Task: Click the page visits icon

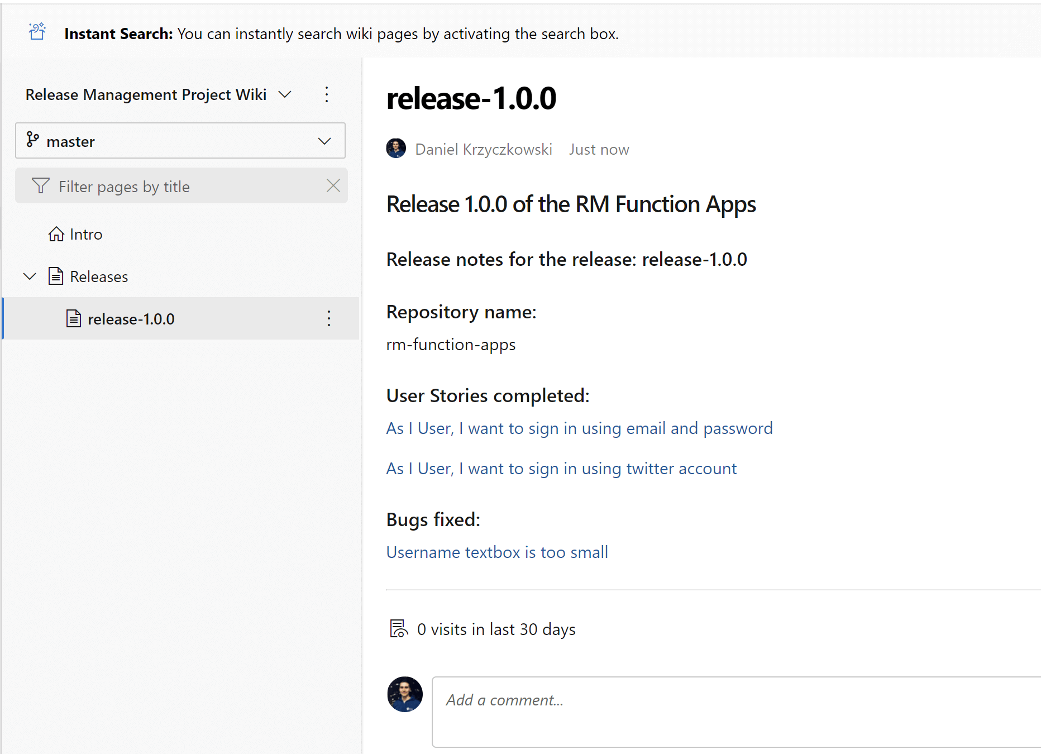Action: click(x=398, y=629)
